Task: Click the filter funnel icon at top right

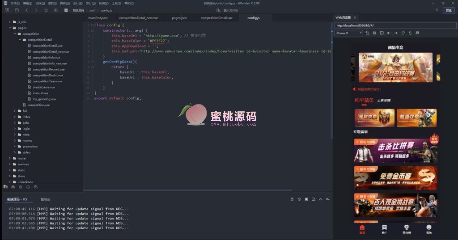Action: pyautogui.click(x=437, y=10)
